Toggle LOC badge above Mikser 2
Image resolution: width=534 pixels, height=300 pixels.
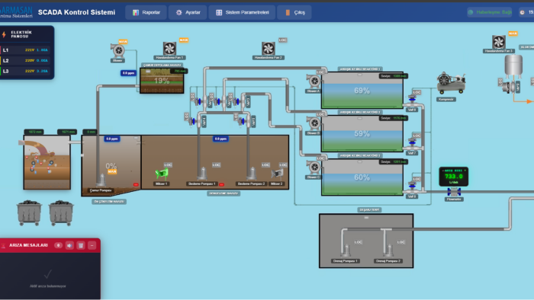click(283, 164)
